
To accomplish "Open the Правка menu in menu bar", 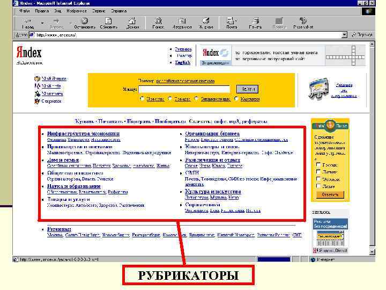I will click(x=42, y=11).
